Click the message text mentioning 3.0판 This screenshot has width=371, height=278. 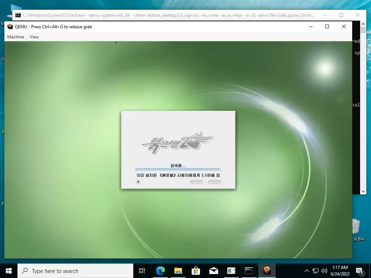[179, 176]
